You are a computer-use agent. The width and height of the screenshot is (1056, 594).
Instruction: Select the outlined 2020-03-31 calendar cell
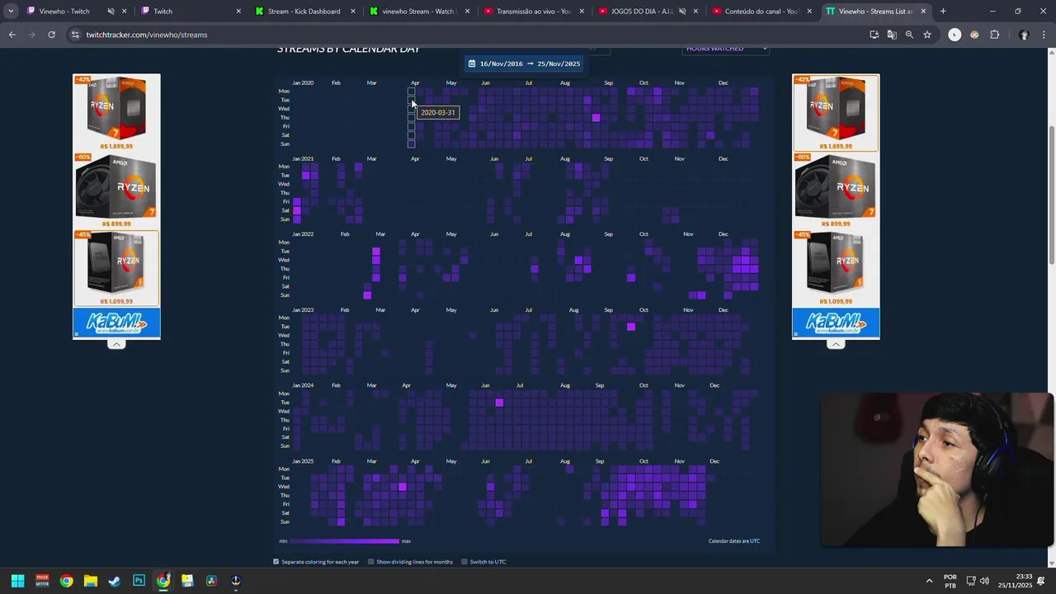(411, 100)
